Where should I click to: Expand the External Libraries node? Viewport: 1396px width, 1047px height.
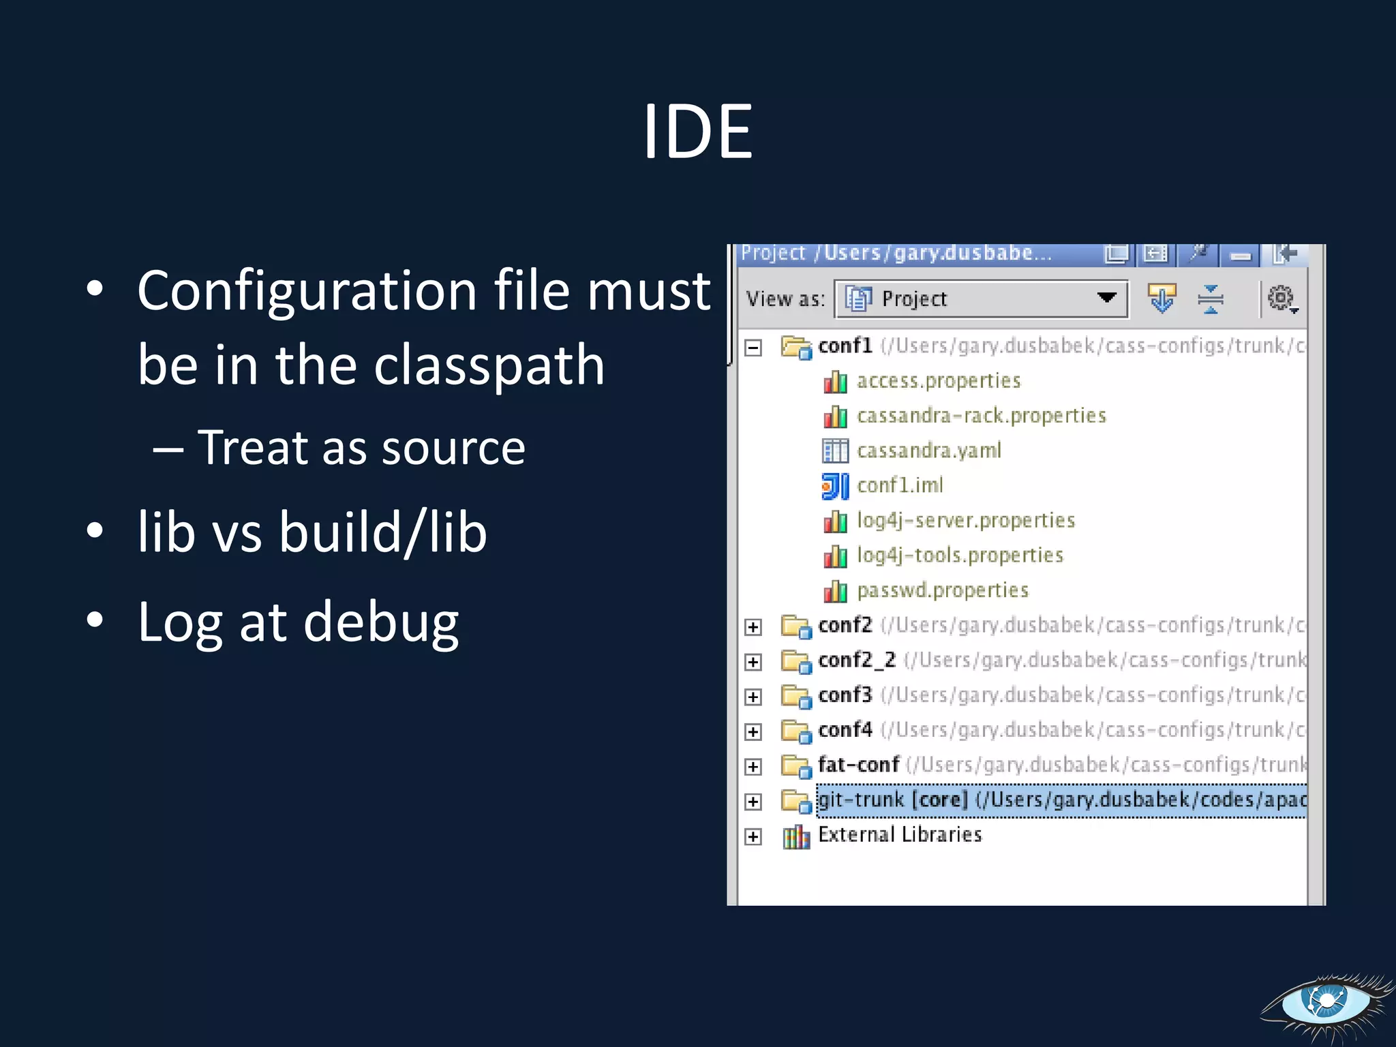[753, 836]
